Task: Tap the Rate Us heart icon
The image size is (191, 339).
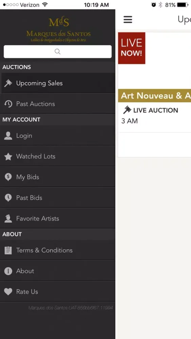Action: tap(8, 292)
